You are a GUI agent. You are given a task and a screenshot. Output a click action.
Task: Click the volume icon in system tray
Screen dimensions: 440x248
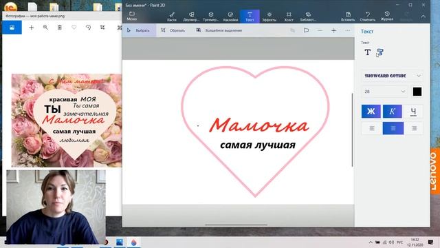[x=392, y=242]
